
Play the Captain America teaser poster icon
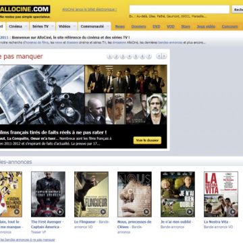coord(60,212)
